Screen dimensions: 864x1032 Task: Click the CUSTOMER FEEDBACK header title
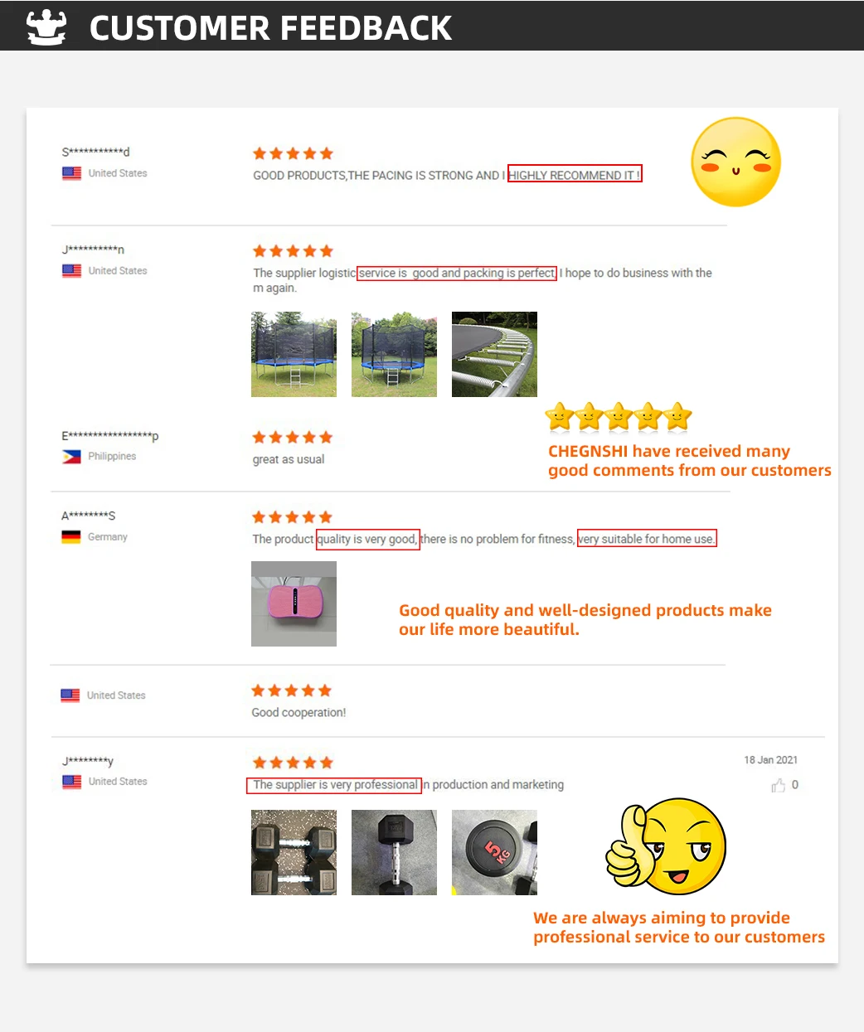coord(270,27)
